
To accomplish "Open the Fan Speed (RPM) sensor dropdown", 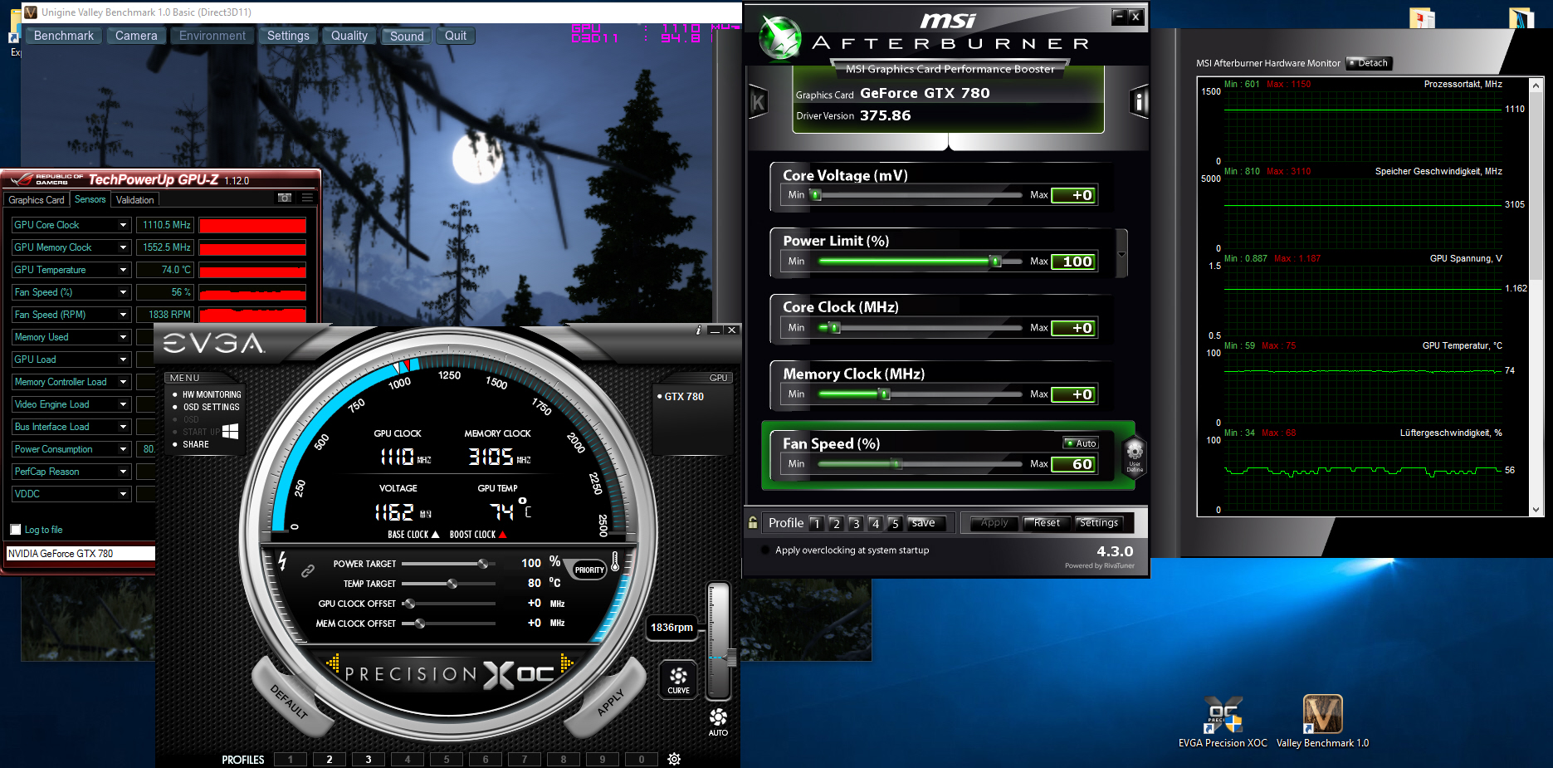I will tap(123, 315).
